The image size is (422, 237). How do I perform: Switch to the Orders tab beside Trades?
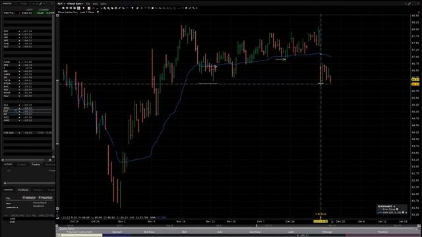(x=22, y=165)
